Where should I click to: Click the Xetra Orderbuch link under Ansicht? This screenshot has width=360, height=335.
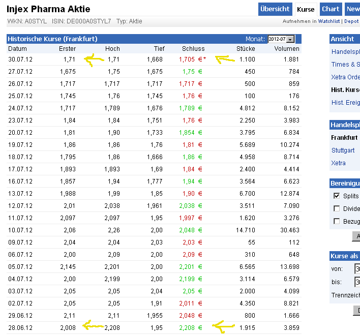pos(345,77)
